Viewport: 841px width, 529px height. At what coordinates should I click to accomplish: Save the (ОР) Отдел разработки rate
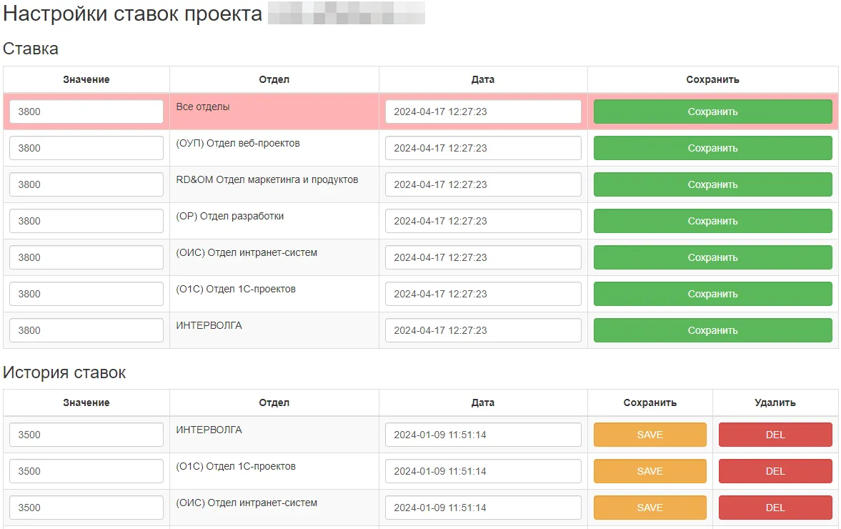point(712,221)
